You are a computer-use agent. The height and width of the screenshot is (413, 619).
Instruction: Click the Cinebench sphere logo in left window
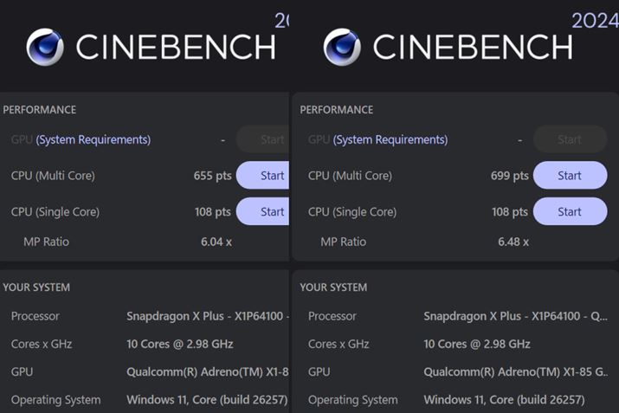point(44,48)
